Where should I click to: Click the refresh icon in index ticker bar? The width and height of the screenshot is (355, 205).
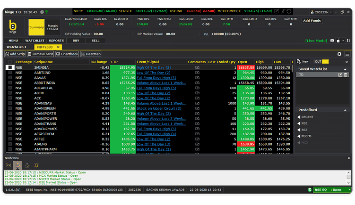[x=289, y=11]
